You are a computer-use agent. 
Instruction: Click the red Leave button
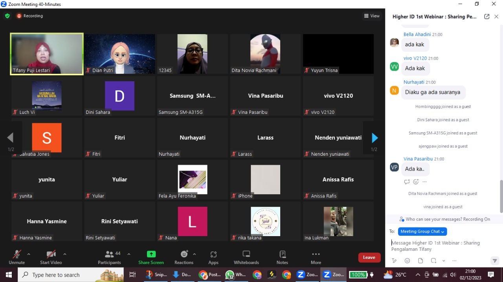(x=369, y=257)
